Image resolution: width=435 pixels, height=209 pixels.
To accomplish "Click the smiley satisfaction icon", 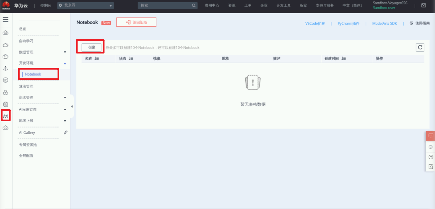I will click(x=430, y=147).
